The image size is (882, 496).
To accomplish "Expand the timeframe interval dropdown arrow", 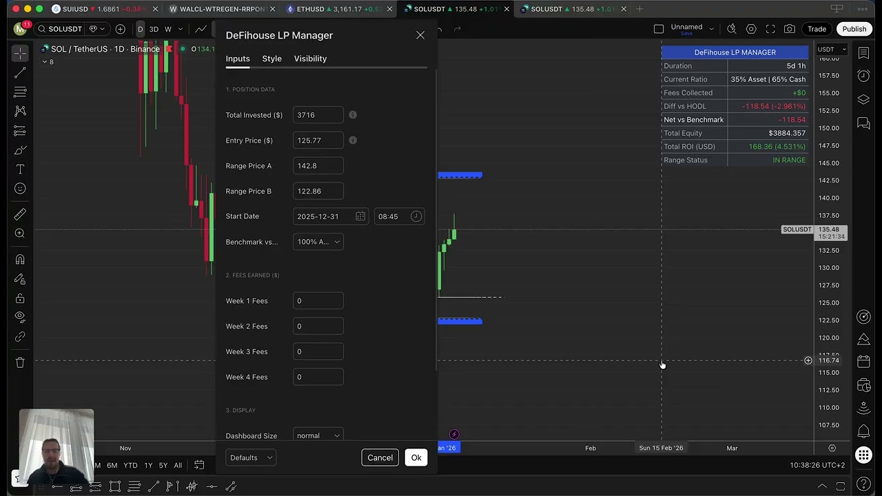I will point(181,29).
